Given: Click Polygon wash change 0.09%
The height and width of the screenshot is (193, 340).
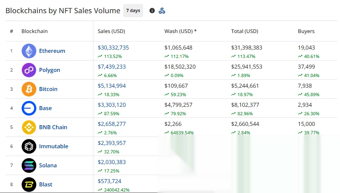Looking at the screenshot, I should 177,76.
